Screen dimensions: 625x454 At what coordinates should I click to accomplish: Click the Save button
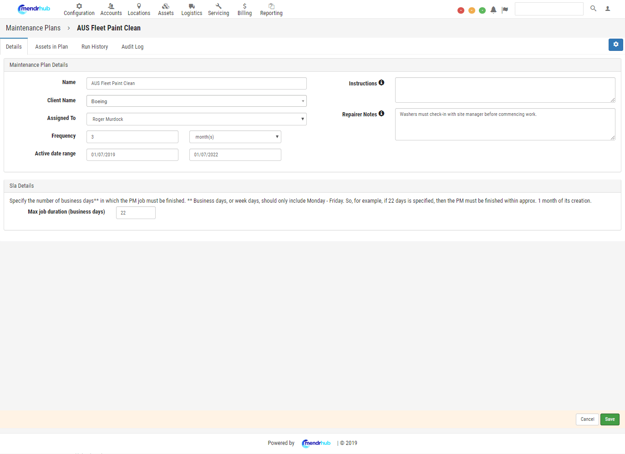(610, 419)
